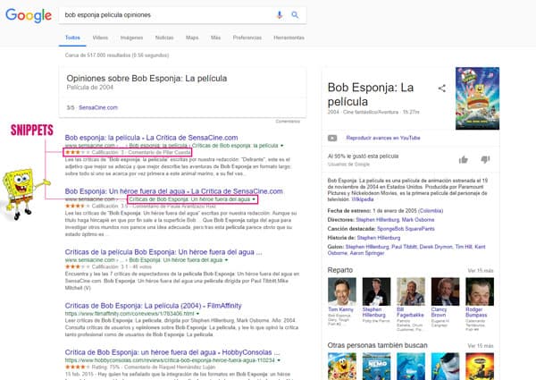Click Paul Tibbitt in Guion list

point(404,247)
